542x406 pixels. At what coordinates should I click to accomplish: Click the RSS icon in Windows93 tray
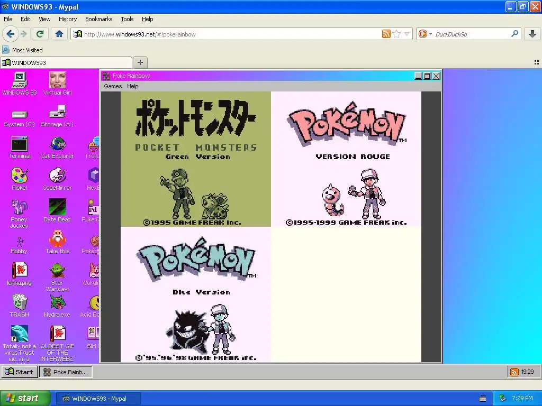514,372
